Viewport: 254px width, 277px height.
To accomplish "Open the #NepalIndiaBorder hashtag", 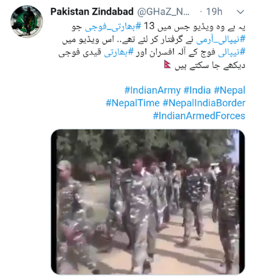I will 204,103.
